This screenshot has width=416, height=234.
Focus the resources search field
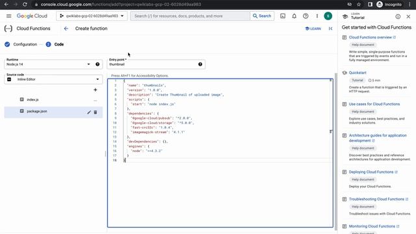click(x=190, y=16)
